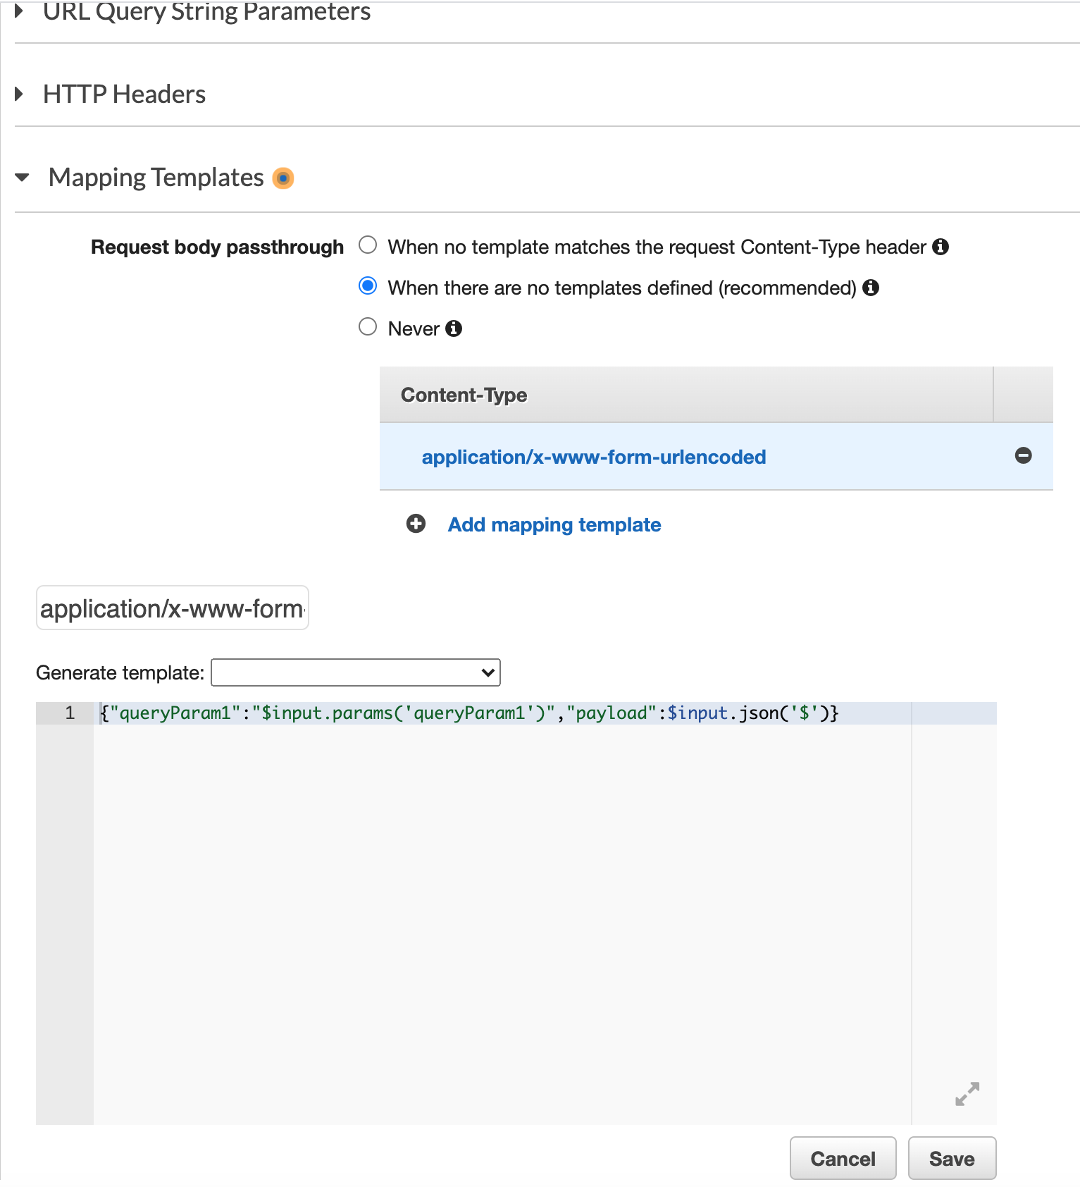Select 'When no template matches' passthrough radio
Screen dimensions: 1080x1187
tap(368, 245)
